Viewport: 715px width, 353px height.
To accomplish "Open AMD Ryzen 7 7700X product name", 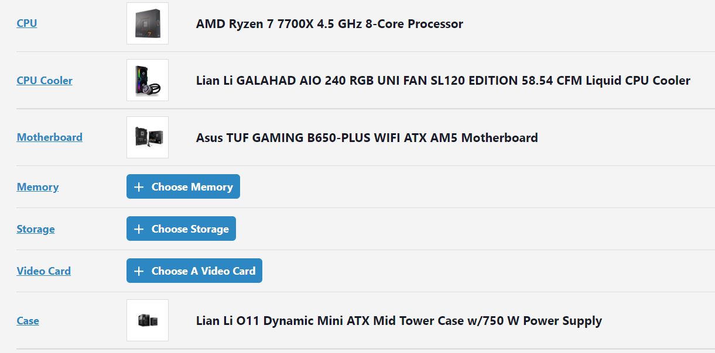I will pos(330,24).
